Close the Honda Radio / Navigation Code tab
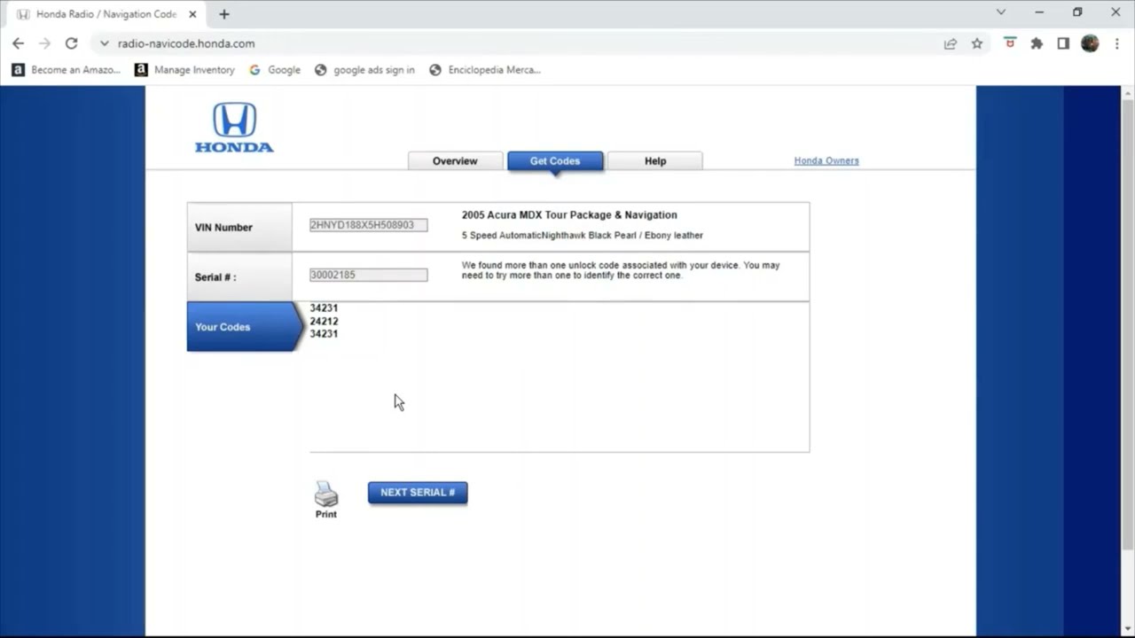The height and width of the screenshot is (638, 1135). [192, 14]
